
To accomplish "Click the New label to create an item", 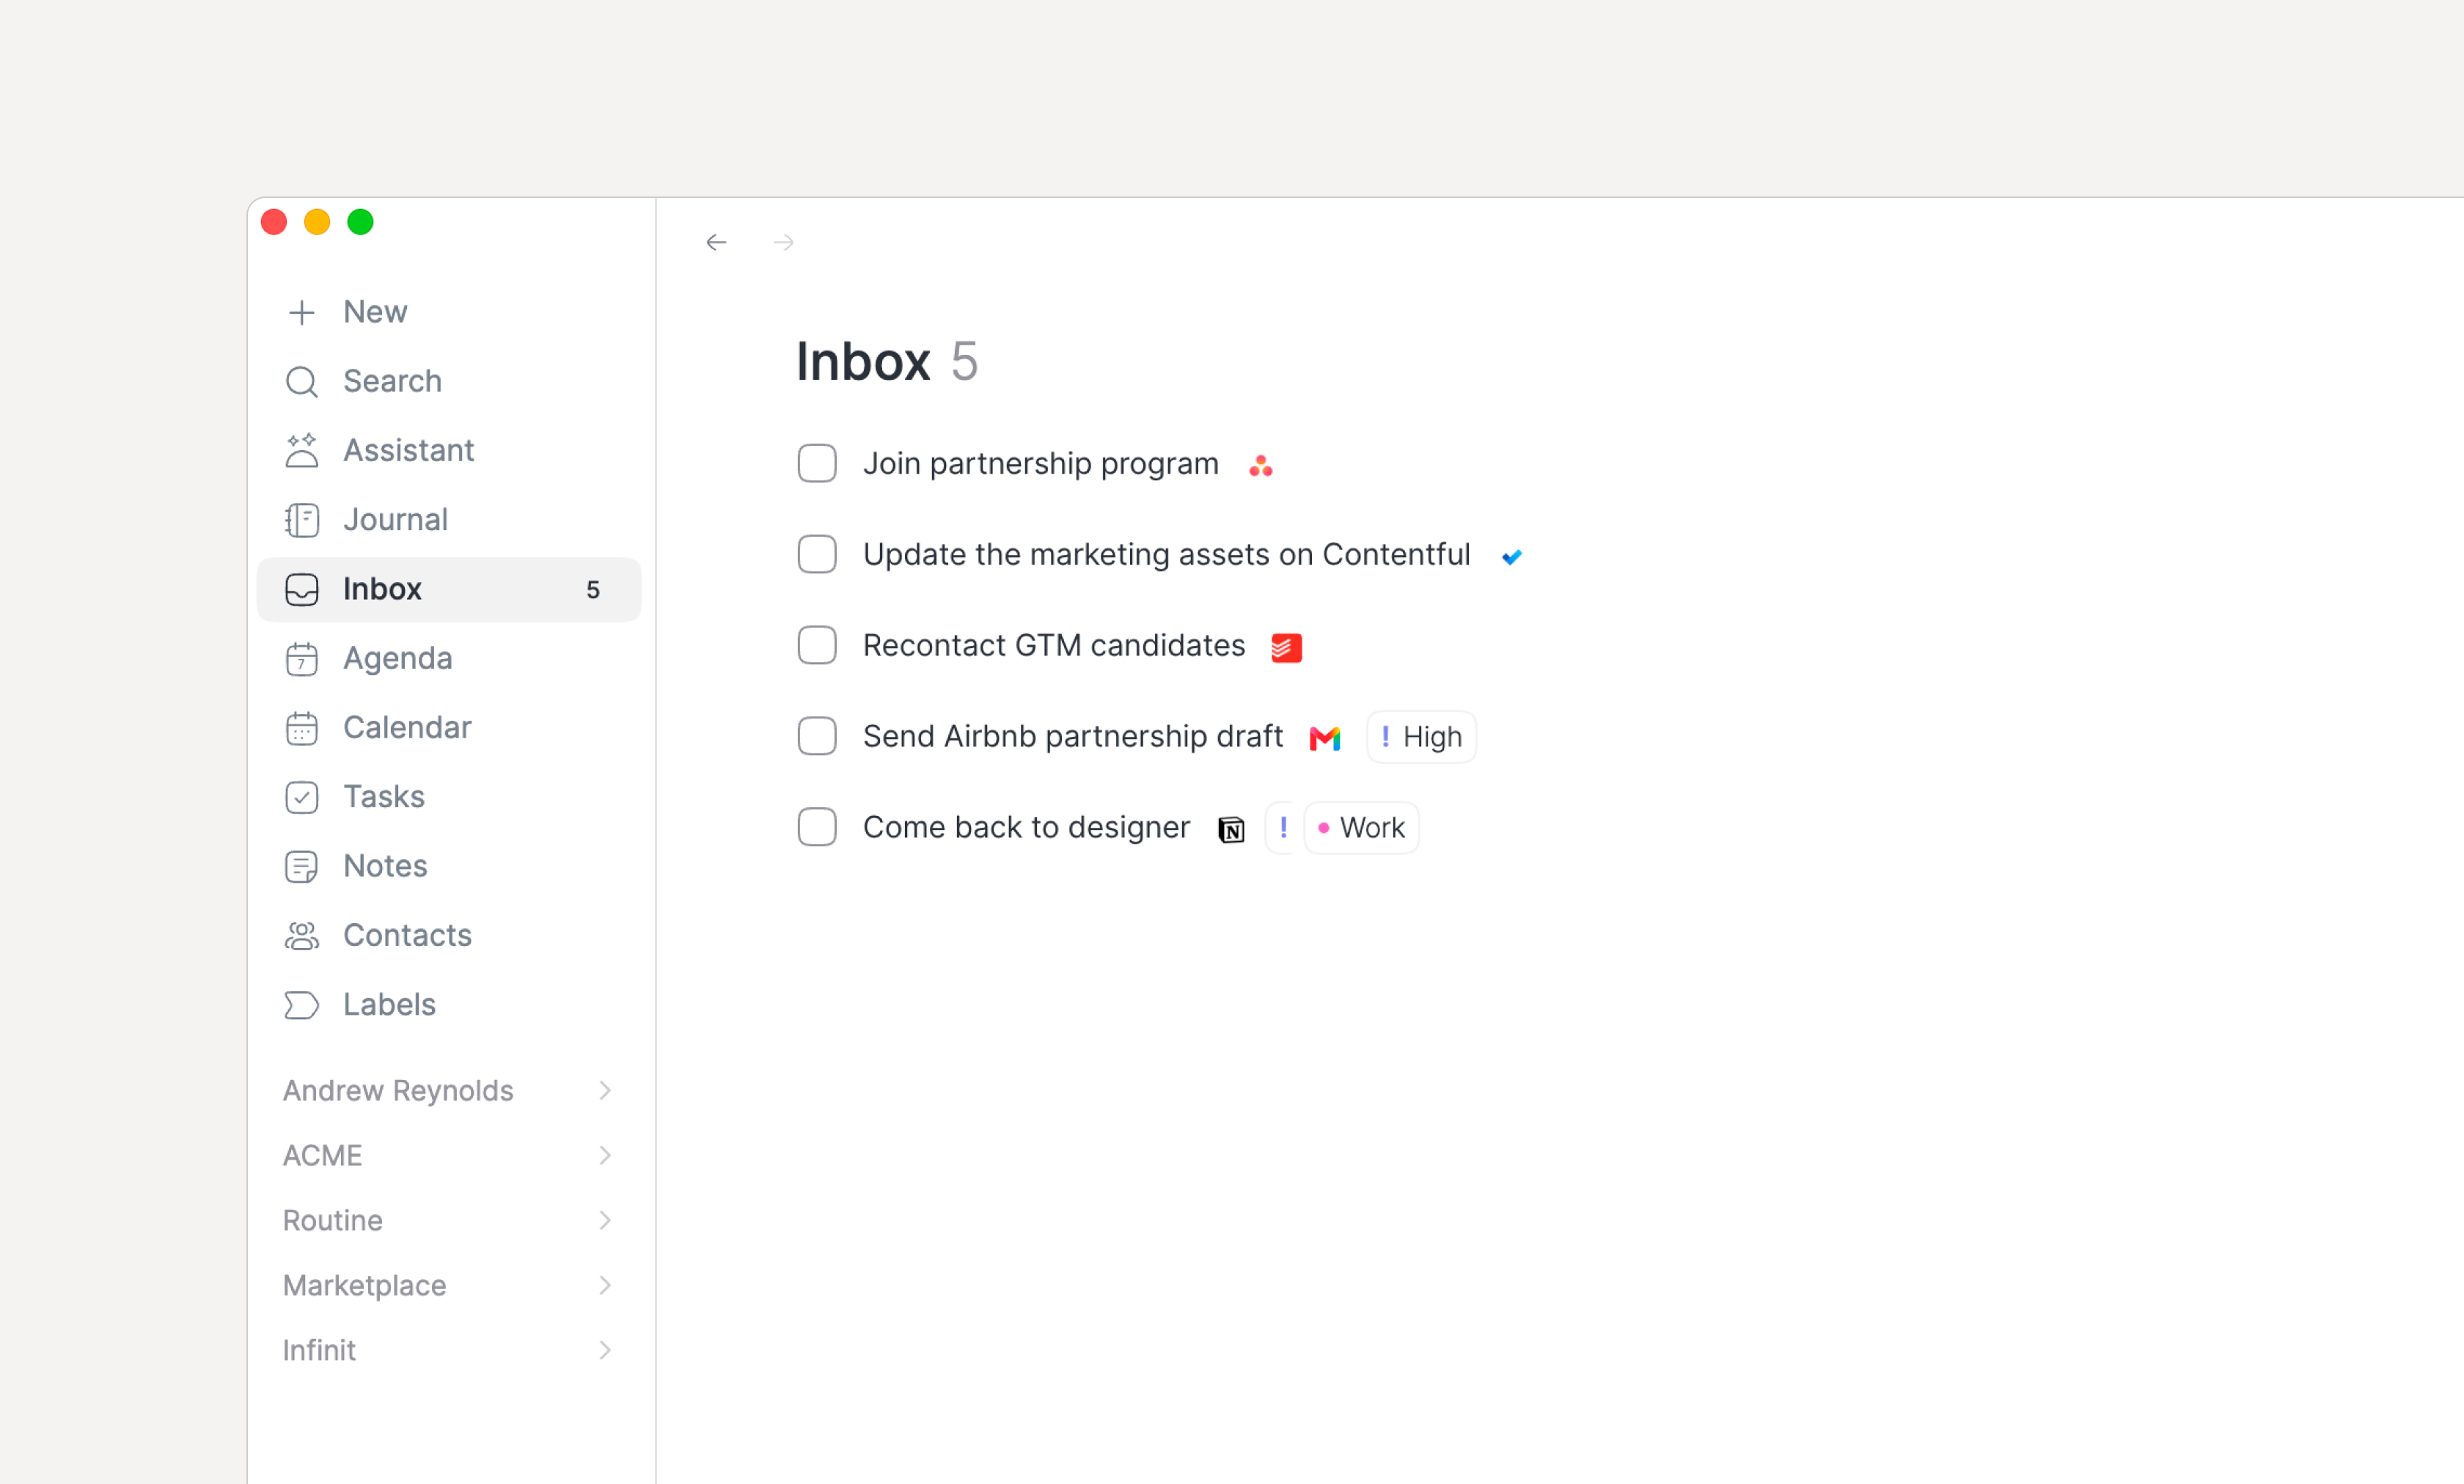I will pos(375,312).
